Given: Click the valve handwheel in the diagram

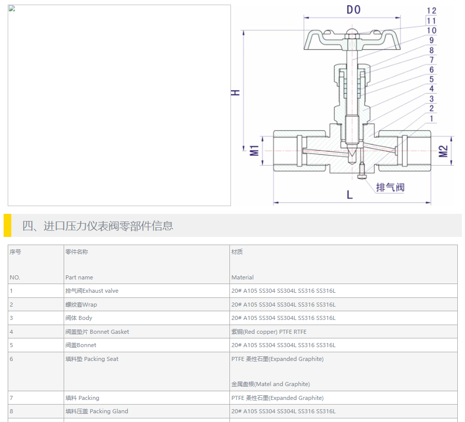Looking at the screenshot, I should tap(352, 41).
